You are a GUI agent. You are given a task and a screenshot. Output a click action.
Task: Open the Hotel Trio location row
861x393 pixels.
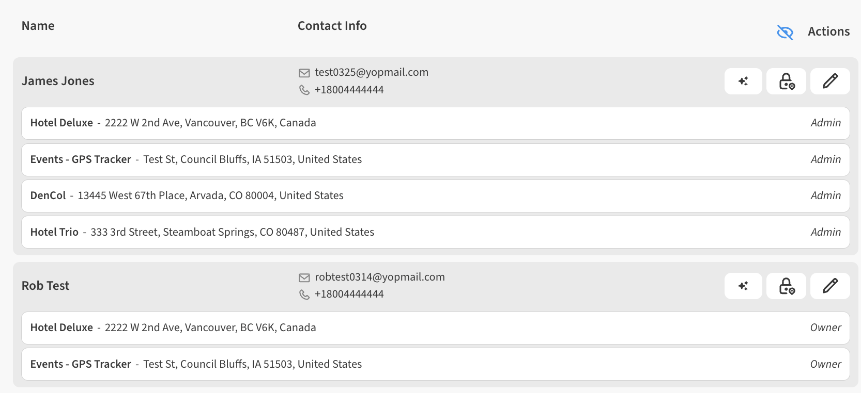(x=435, y=232)
